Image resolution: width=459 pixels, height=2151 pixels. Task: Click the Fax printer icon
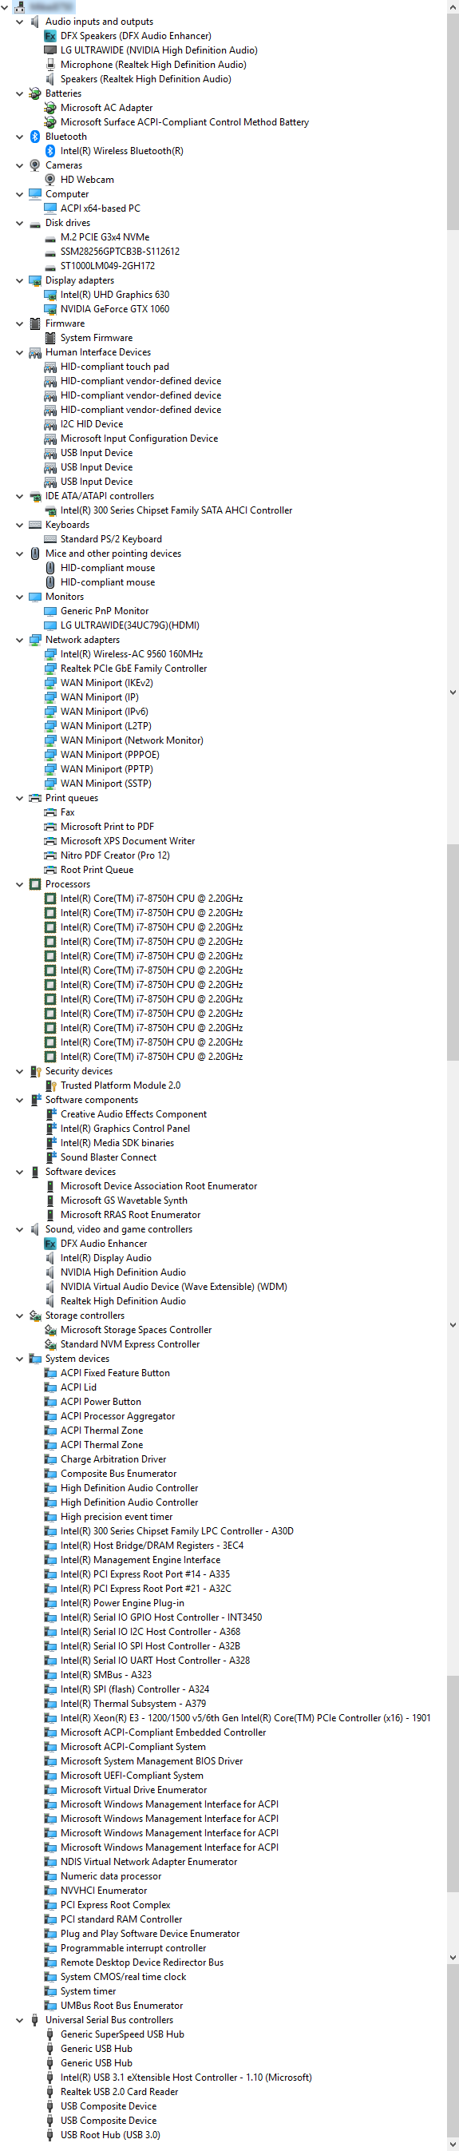point(50,812)
